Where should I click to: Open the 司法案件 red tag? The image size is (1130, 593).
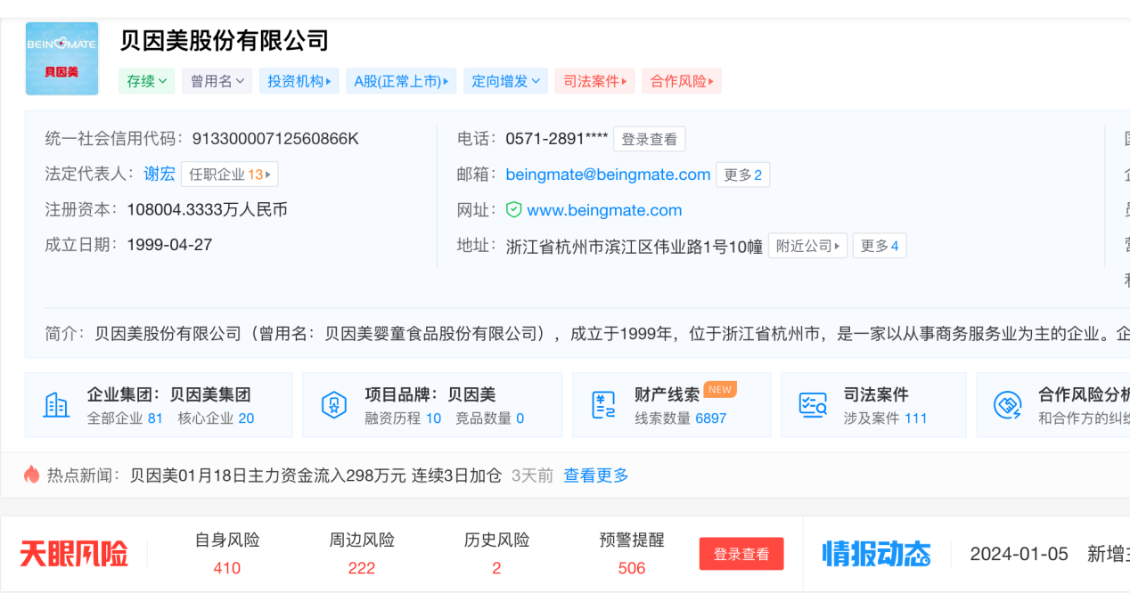pyautogui.click(x=594, y=81)
